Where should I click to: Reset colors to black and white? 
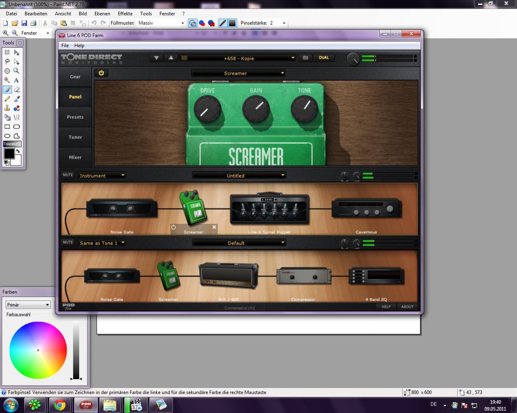coord(6,163)
